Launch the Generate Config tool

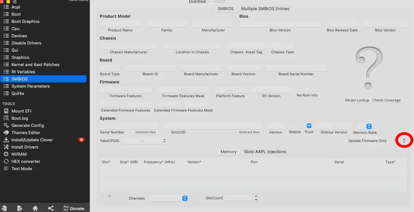28,125
